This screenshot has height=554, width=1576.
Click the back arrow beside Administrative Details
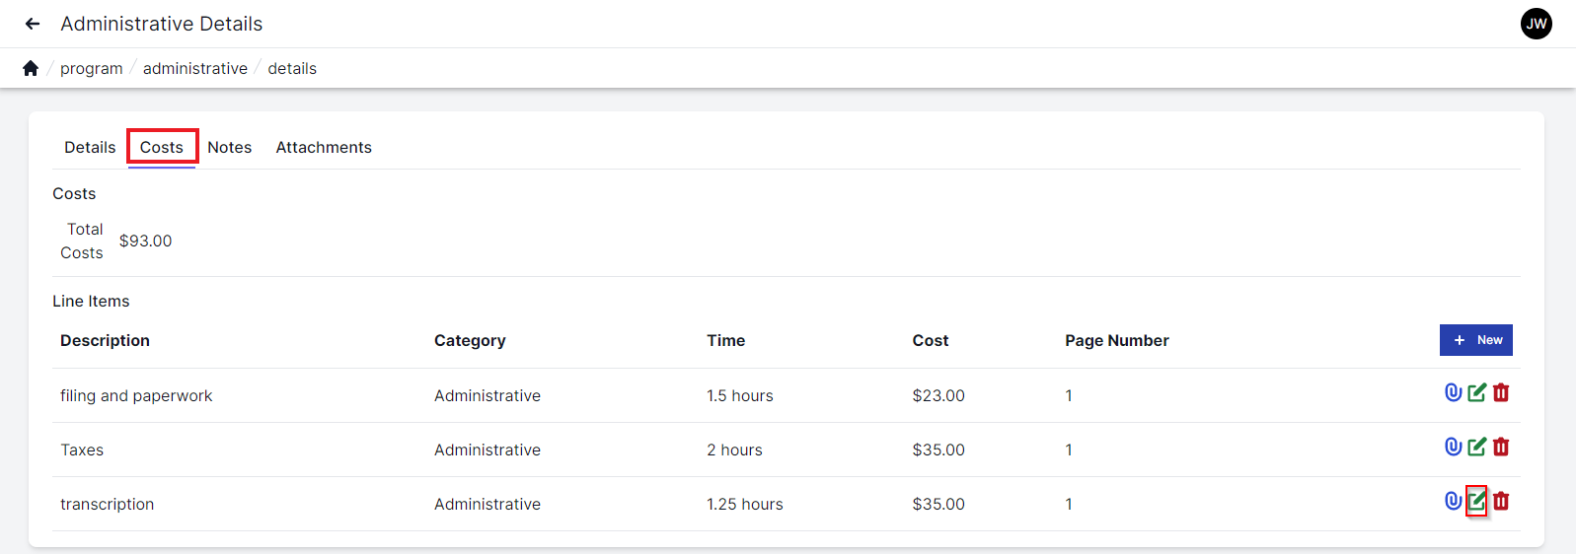coord(33,24)
